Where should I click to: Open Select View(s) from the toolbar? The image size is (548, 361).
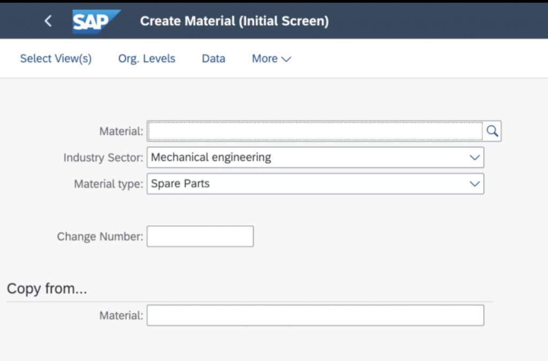point(56,59)
